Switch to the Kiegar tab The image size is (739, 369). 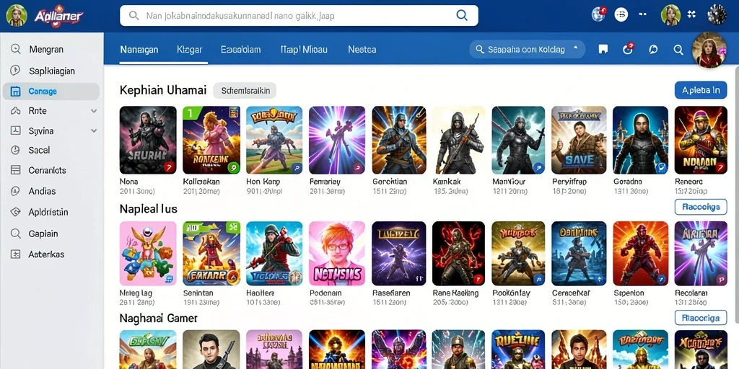pyautogui.click(x=190, y=50)
